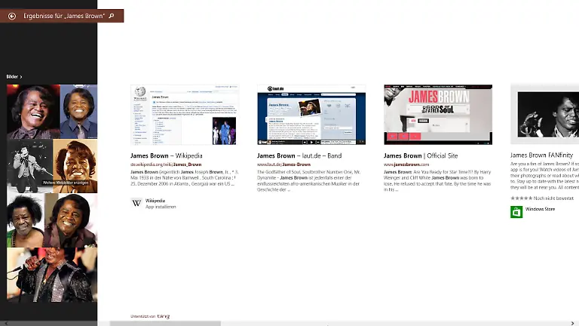The height and width of the screenshot is (326, 579).
Task: Open the "James Brown – Wikipedia" title link
Action: point(167,156)
